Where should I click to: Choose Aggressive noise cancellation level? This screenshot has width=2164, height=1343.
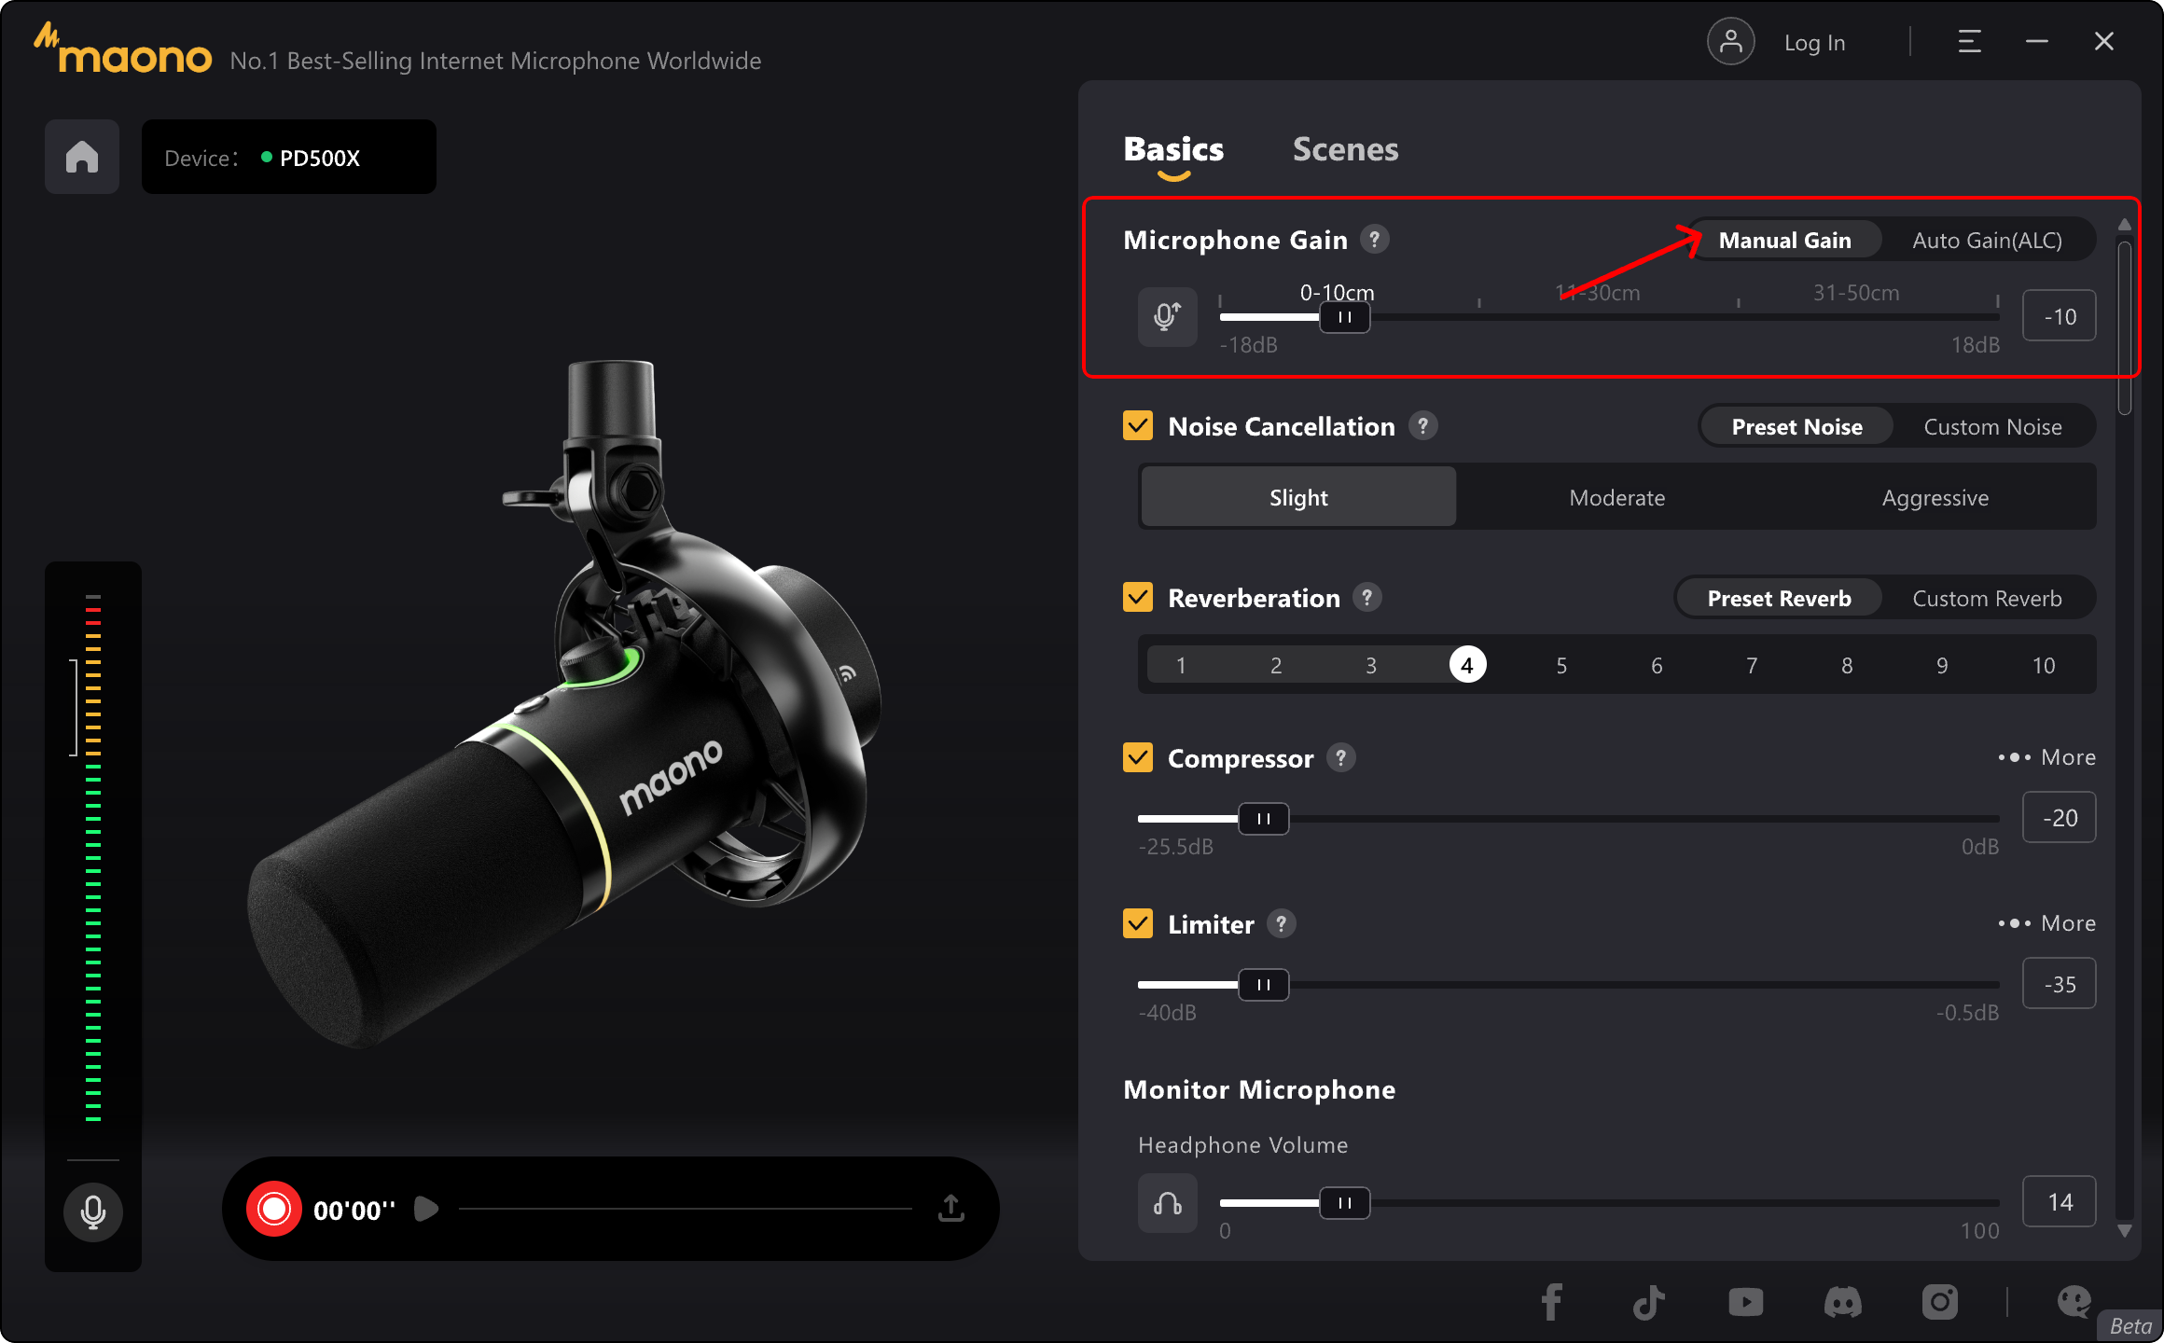(1935, 497)
